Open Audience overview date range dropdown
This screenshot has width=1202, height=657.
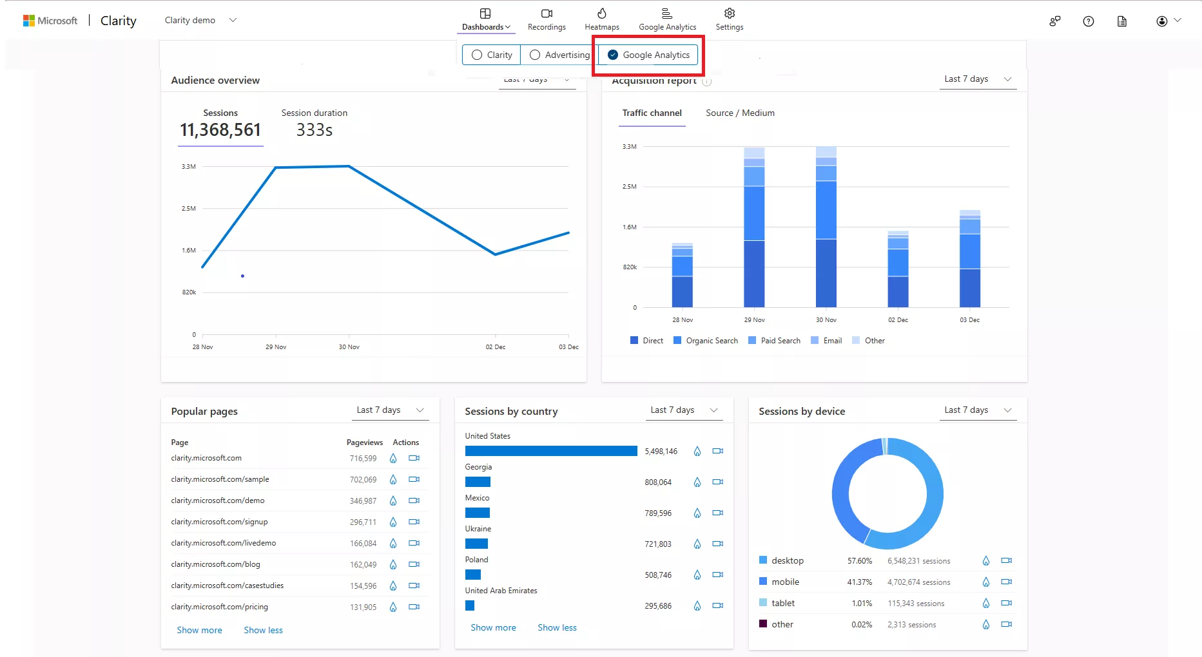537,81
